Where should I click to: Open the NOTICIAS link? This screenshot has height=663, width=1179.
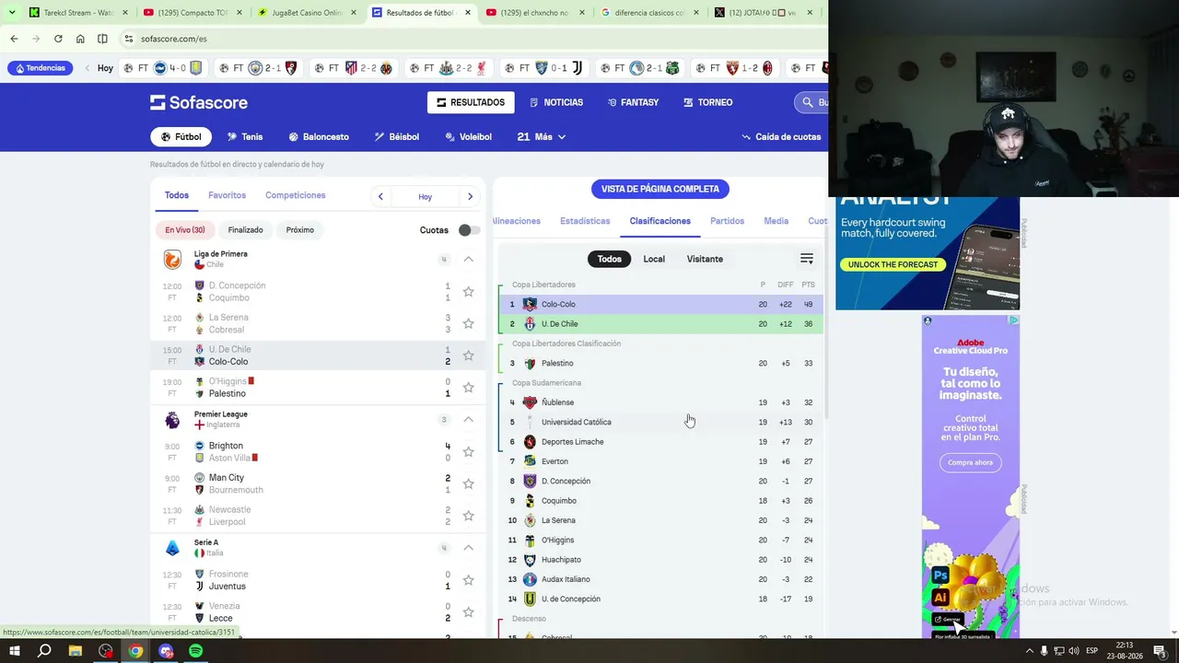coord(556,102)
